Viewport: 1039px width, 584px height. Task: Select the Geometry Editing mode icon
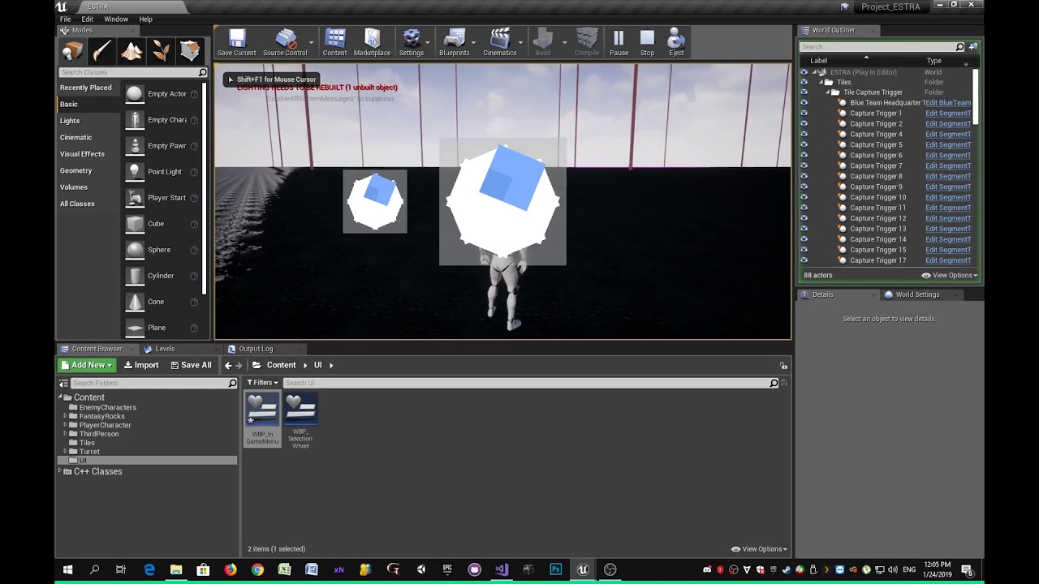(x=190, y=51)
